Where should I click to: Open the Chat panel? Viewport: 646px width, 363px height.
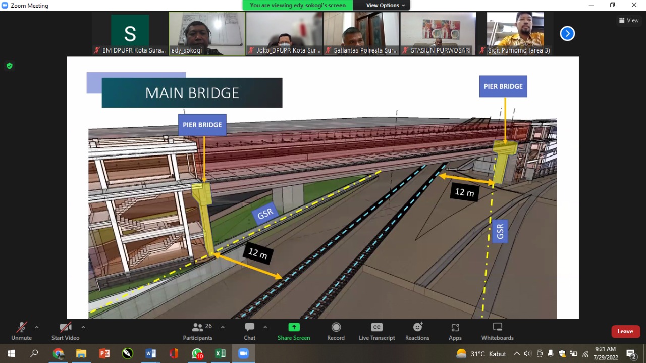[249, 331]
